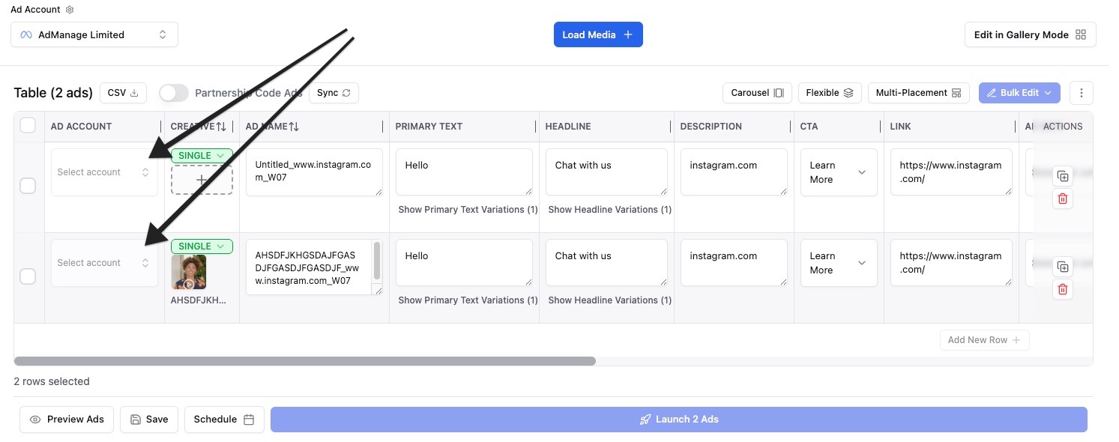
Task: Open the Bulk Edit dropdown
Action: 1019,93
